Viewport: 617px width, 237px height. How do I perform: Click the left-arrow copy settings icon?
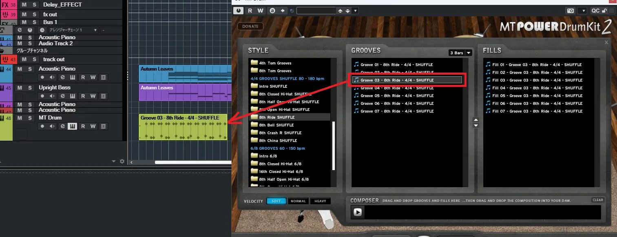[282, 11]
